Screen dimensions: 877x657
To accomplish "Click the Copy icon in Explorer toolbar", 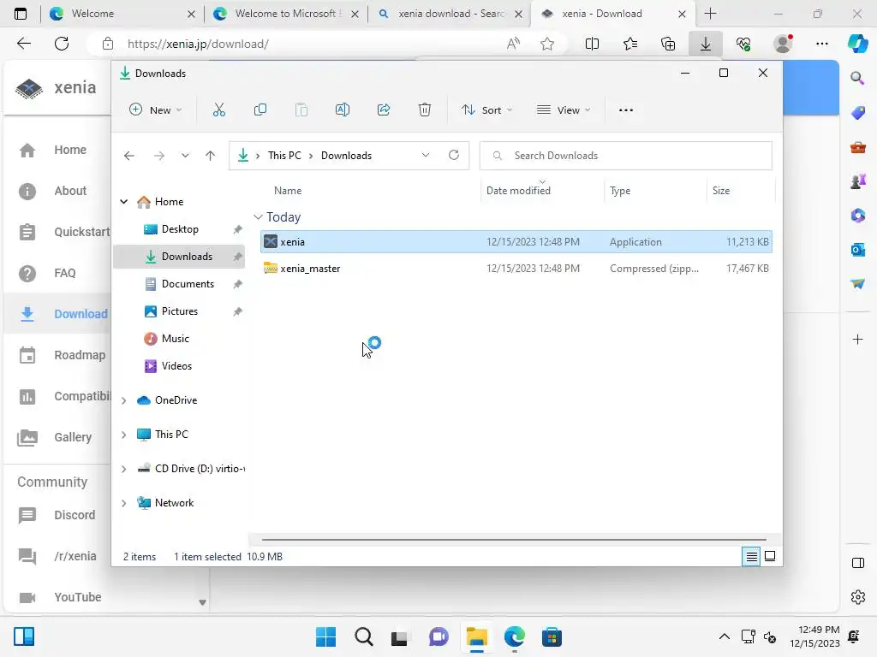I will pyautogui.click(x=260, y=110).
